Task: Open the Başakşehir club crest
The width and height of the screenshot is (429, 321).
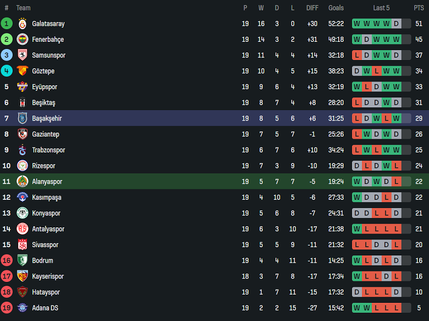Action: point(23,118)
